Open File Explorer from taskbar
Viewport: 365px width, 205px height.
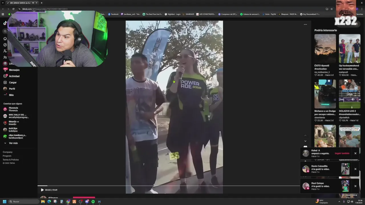tap(43, 202)
